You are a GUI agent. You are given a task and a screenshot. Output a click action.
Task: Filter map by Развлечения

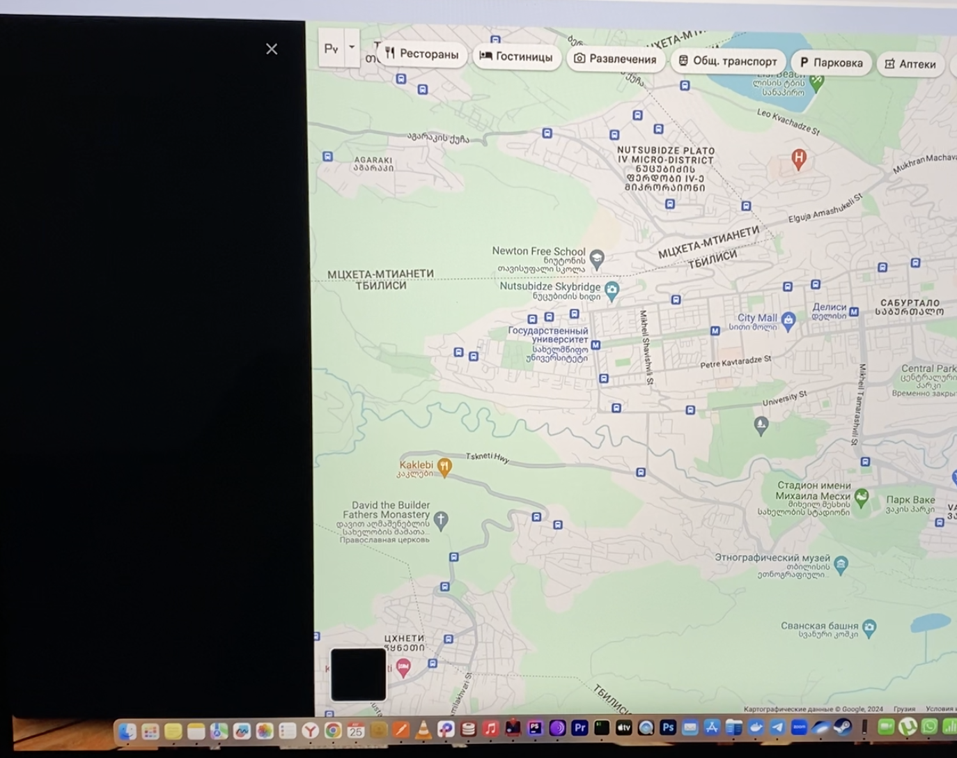(x=616, y=59)
